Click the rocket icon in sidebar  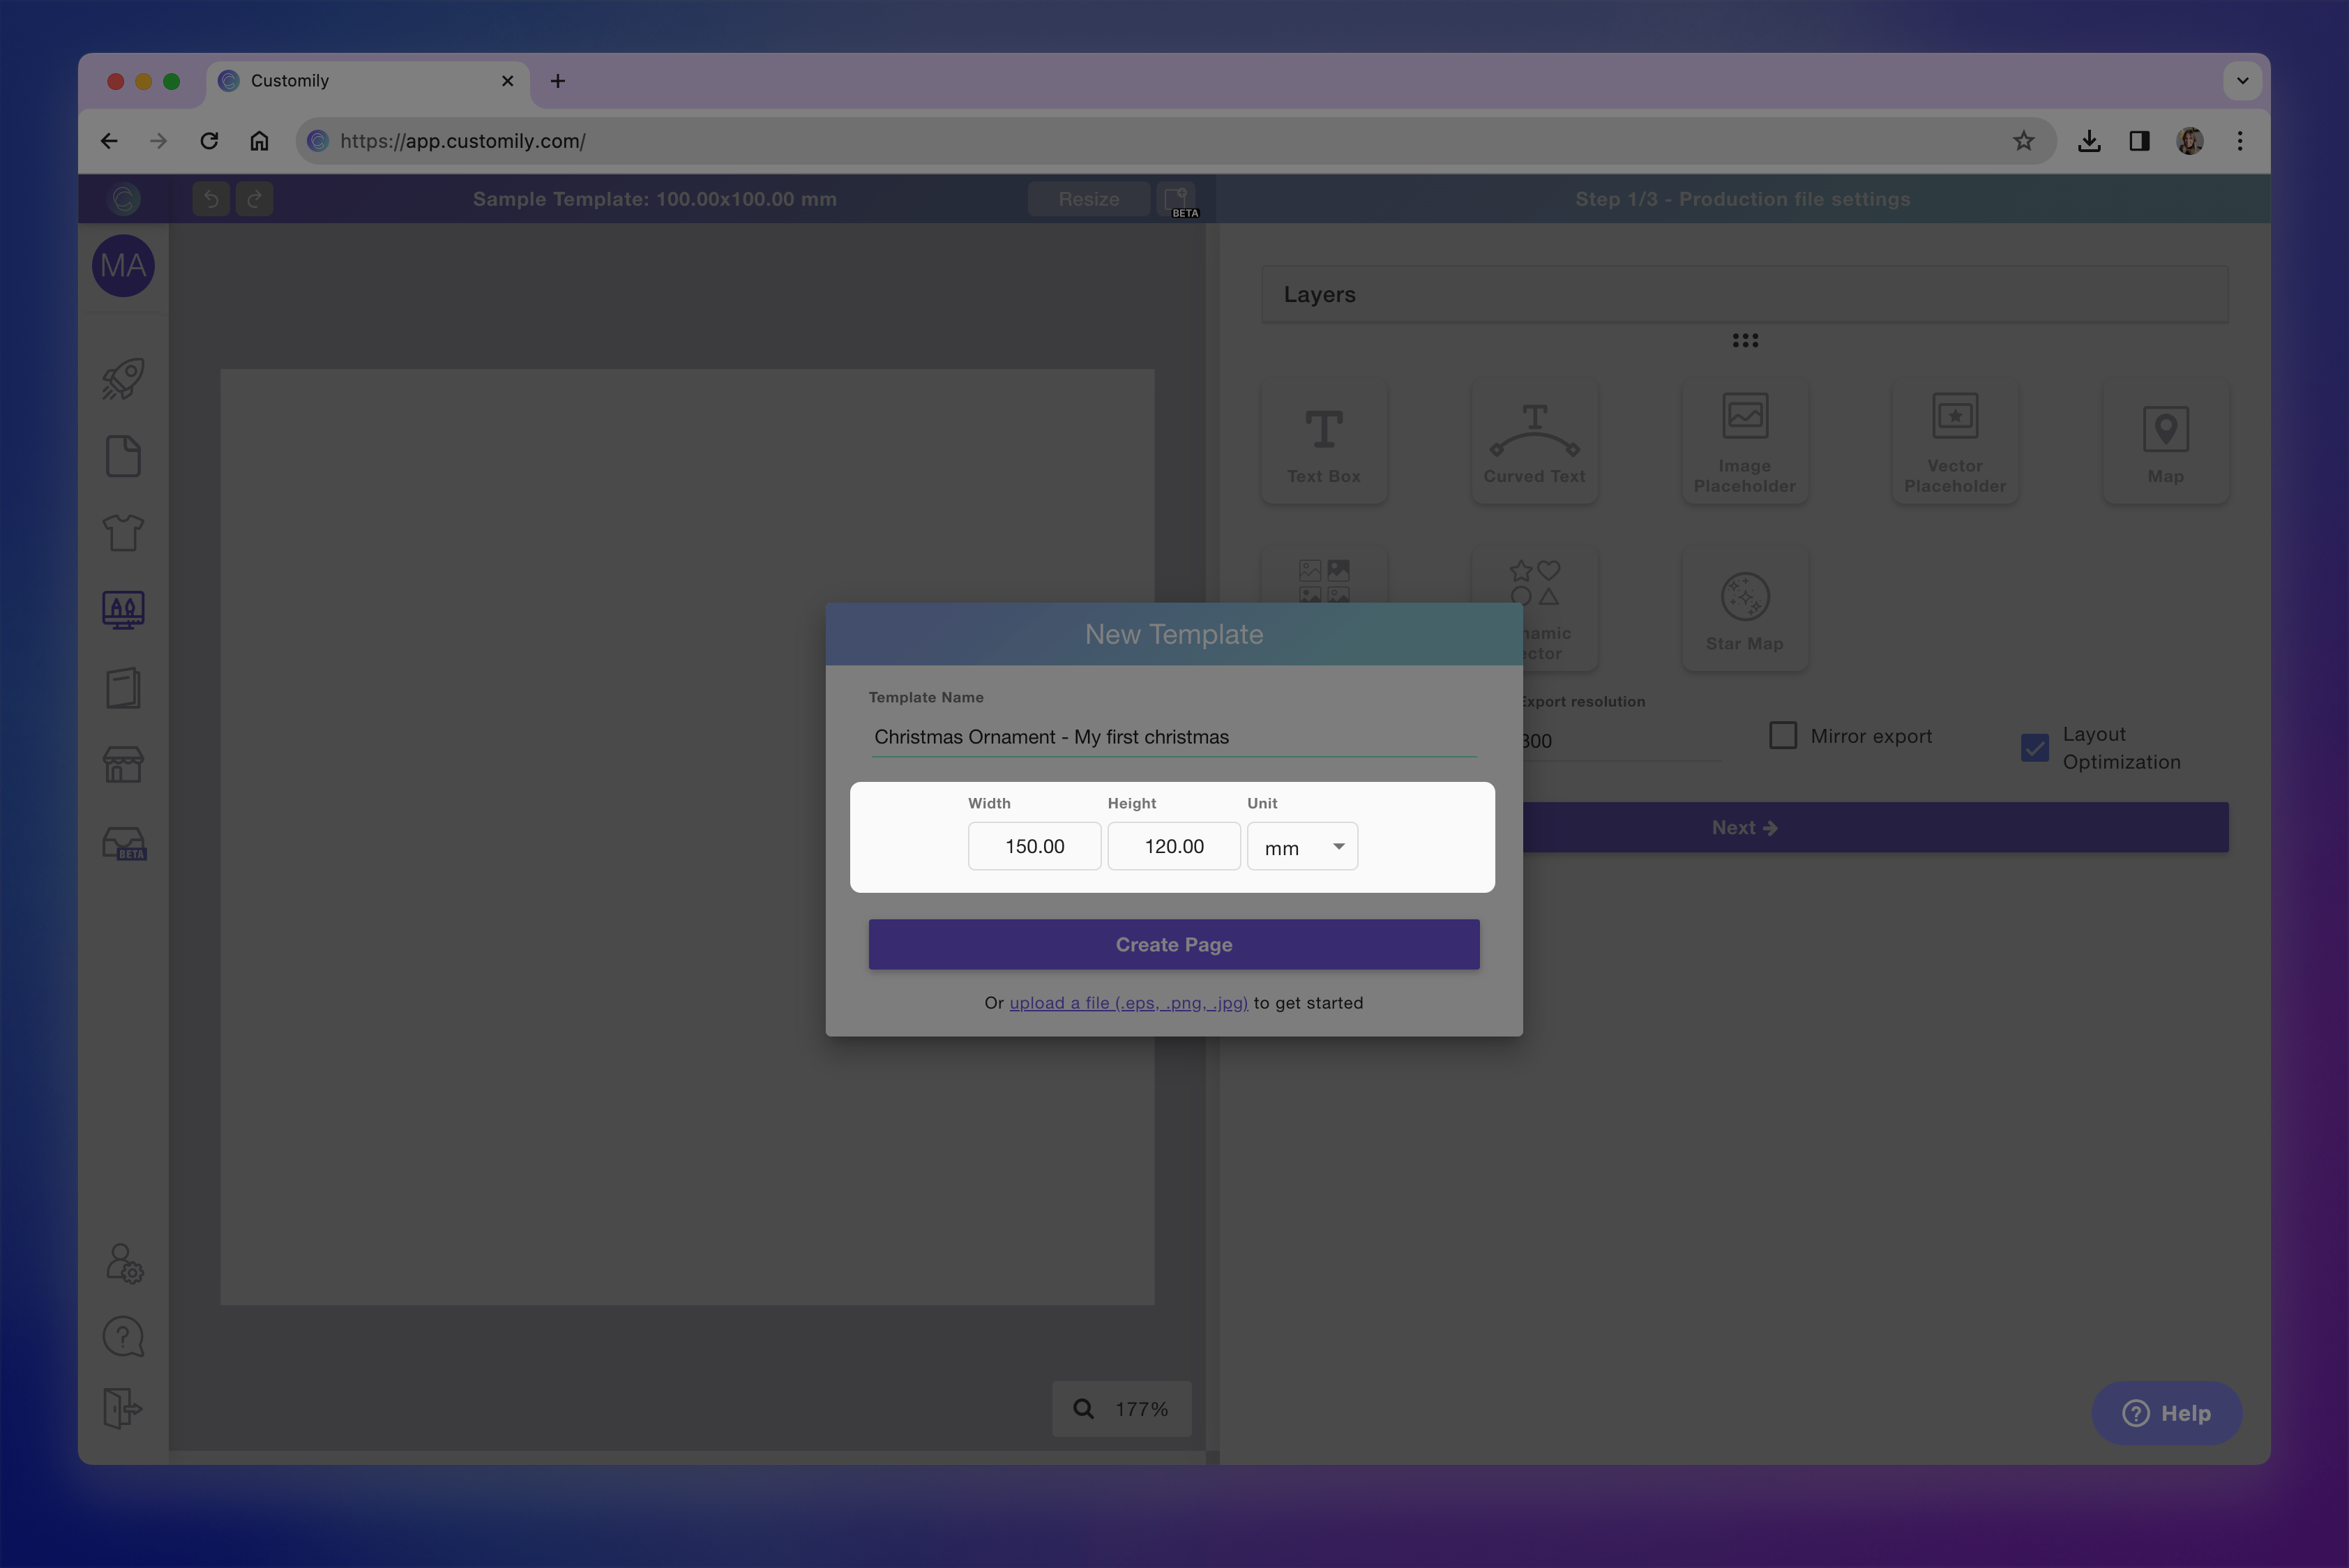[123, 379]
